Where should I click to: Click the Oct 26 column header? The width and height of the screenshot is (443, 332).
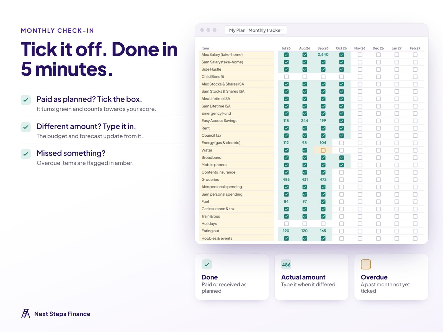(341, 48)
